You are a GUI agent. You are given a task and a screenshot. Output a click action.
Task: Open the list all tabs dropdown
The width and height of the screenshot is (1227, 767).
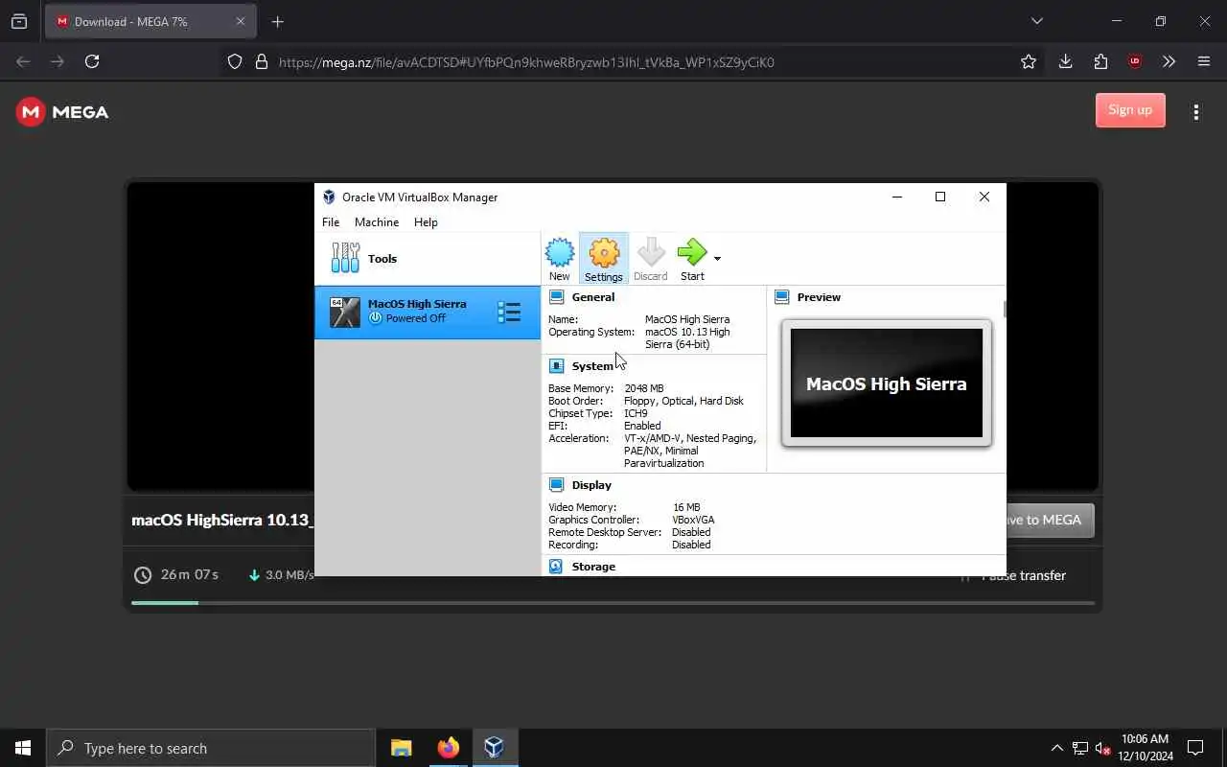click(1036, 21)
